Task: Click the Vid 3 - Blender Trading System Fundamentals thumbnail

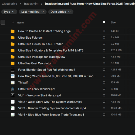Action: tap(13, 108)
